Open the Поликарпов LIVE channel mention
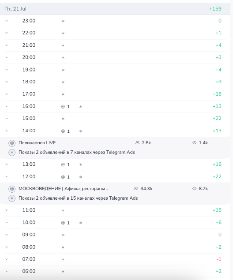 37,143
